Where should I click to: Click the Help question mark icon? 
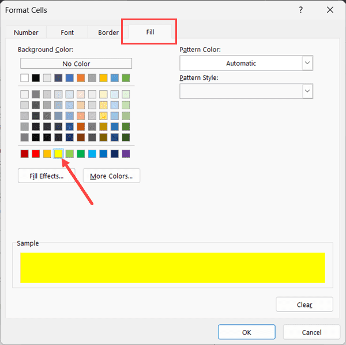click(x=301, y=10)
